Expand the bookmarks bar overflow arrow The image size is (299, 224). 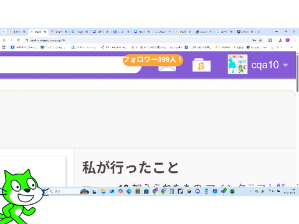point(292,47)
